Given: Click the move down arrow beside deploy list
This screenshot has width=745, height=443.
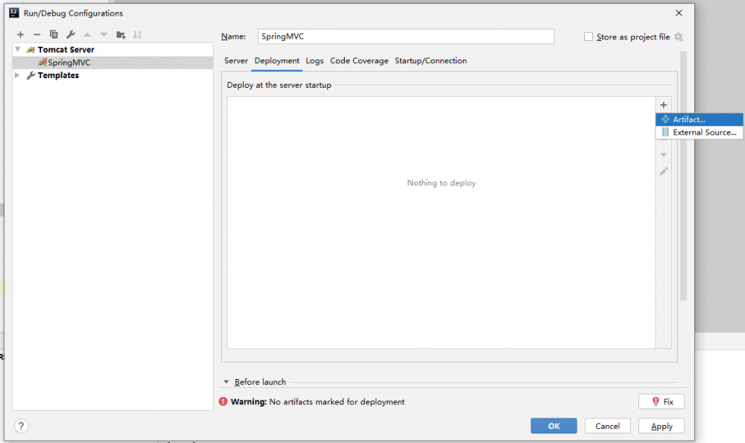Looking at the screenshot, I should click(664, 155).
